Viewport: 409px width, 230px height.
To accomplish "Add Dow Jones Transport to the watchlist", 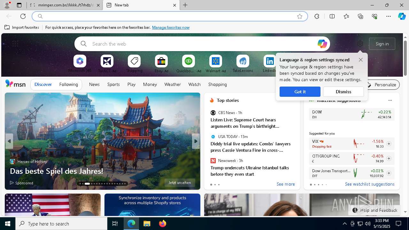I will (389, 173).
